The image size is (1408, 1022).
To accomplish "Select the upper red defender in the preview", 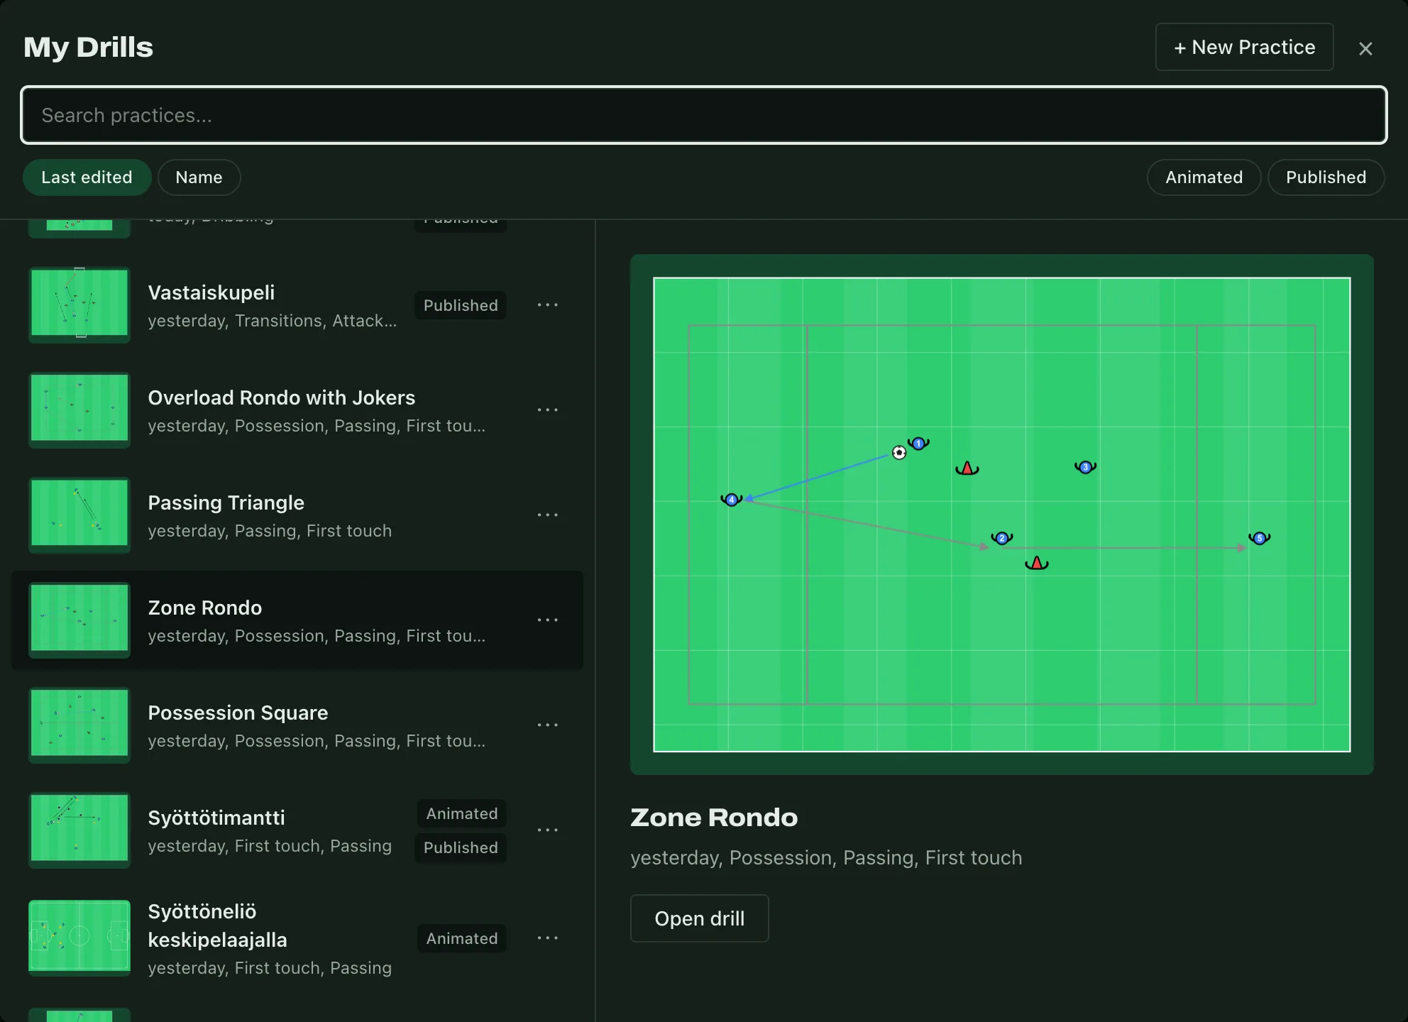I will point(967,468).
